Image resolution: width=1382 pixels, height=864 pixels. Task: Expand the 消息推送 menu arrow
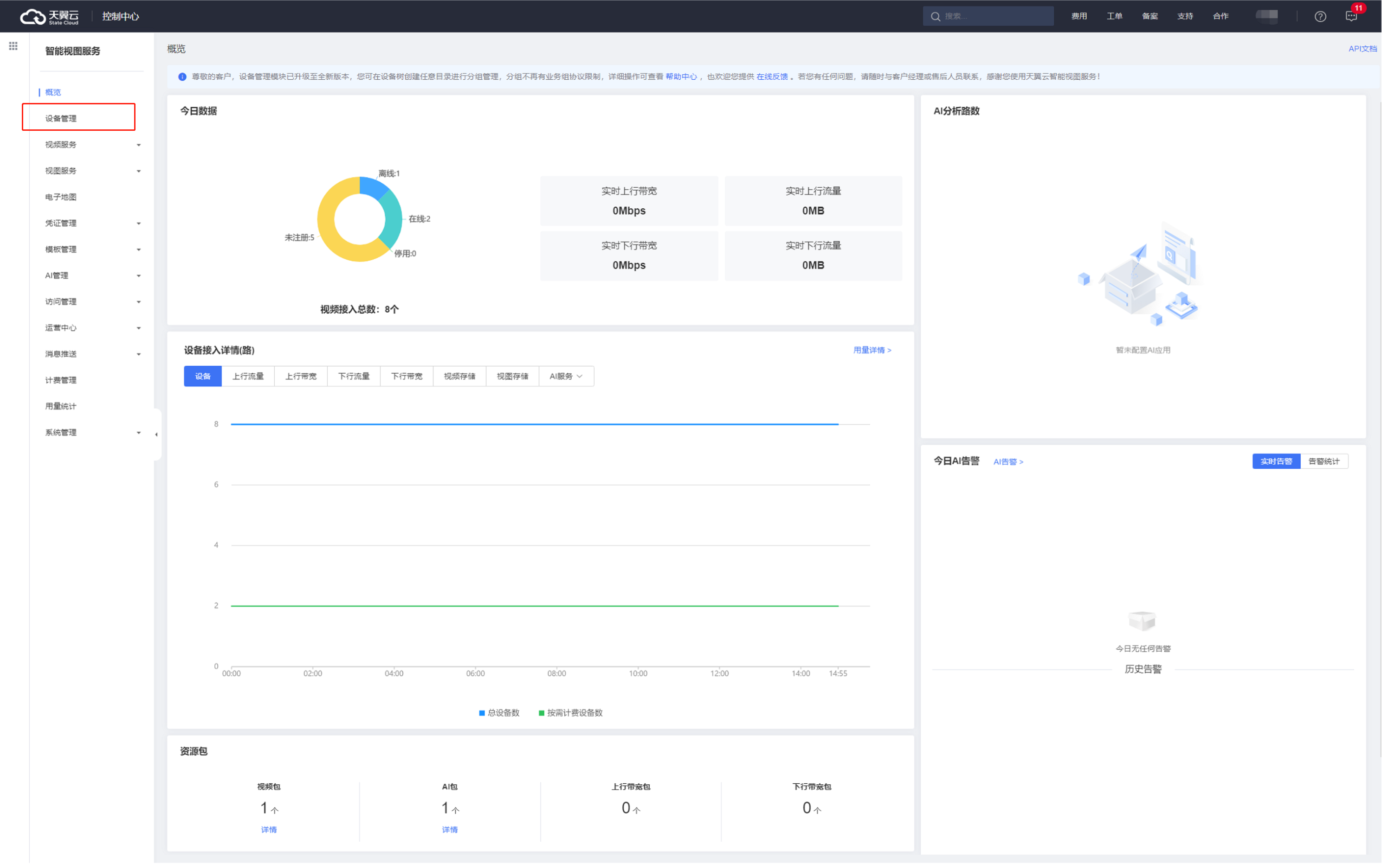click(x=138, y=354)
